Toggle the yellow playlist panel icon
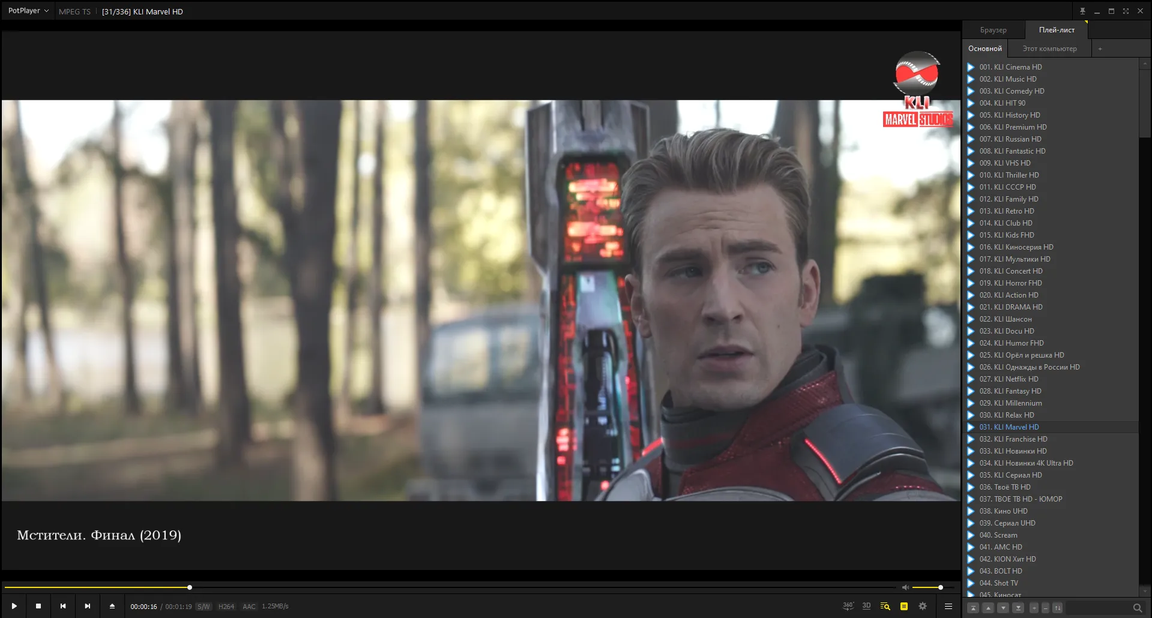Image resolution: width=1152 pixels, height=618 pixels. point(904,606)
